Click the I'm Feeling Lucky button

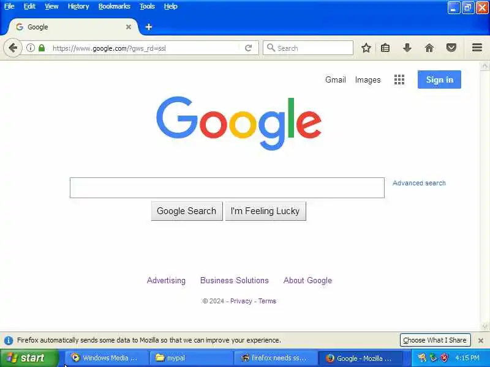click(x=265, y=211)
